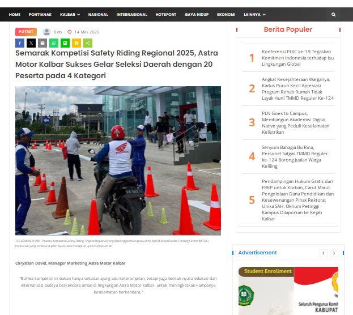
Task: Open popular news PLN Goes to Campus
Action: tap(295, 123)
